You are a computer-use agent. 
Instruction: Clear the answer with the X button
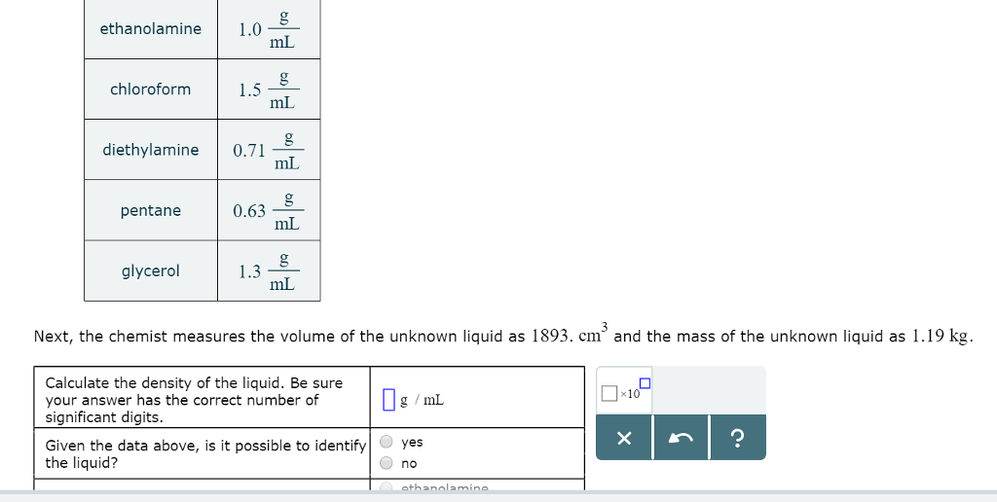tap(624, 438)
